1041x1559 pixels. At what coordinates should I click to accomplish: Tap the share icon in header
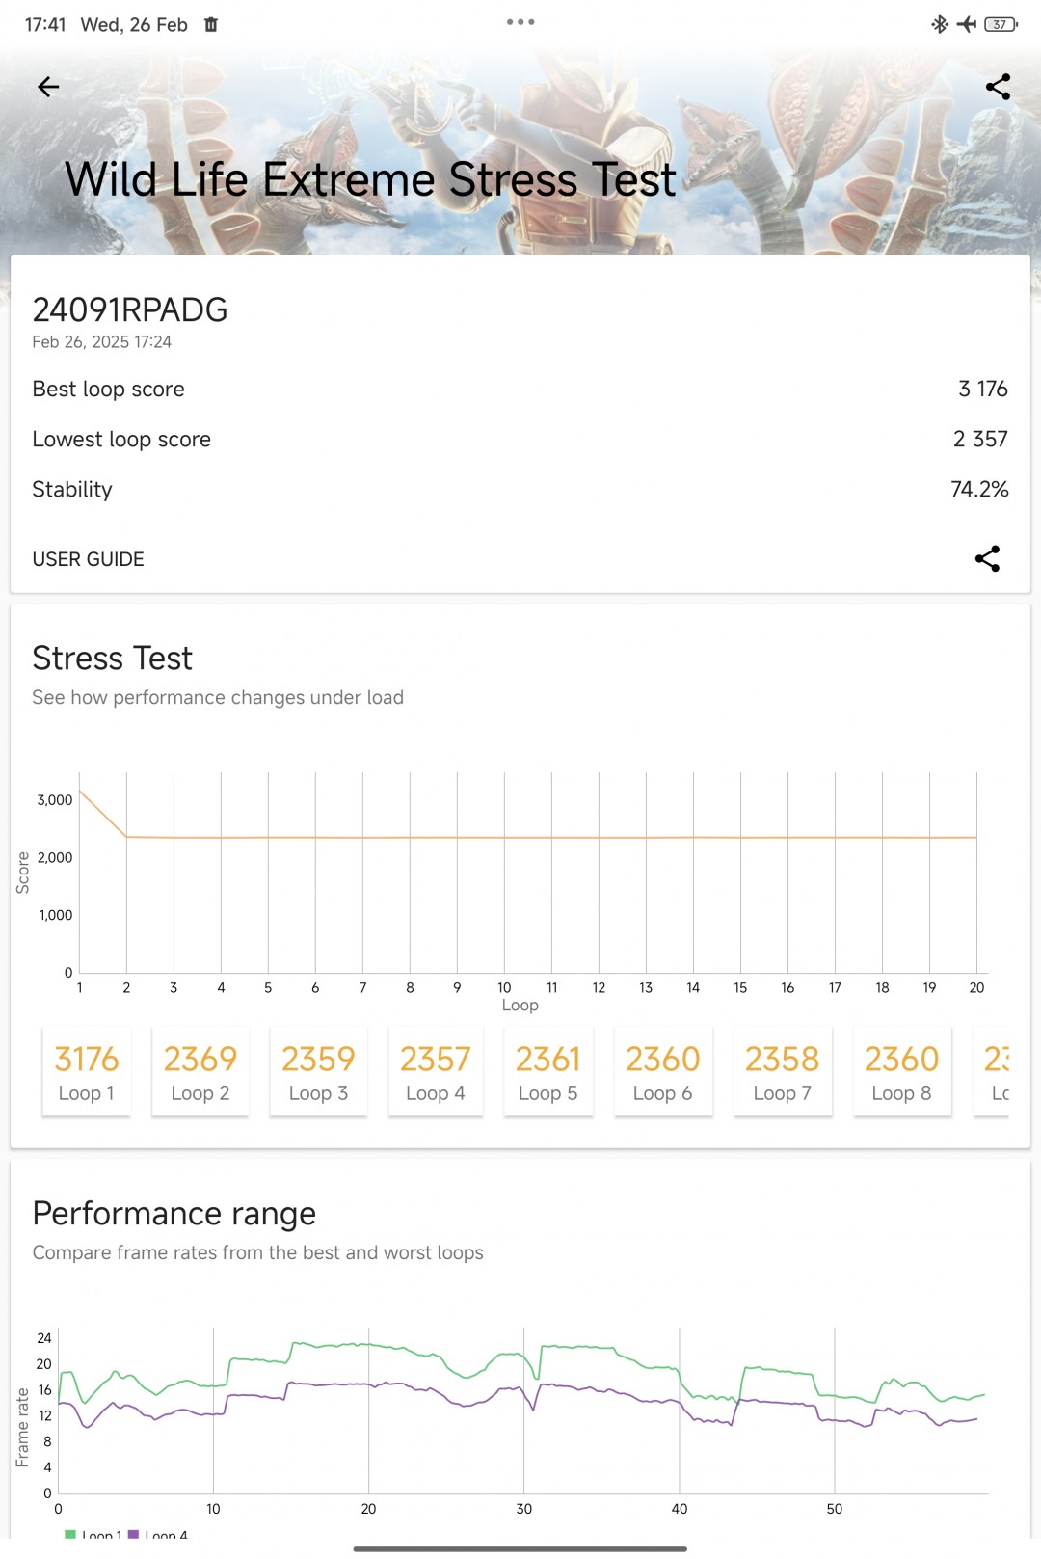point(998,87)
